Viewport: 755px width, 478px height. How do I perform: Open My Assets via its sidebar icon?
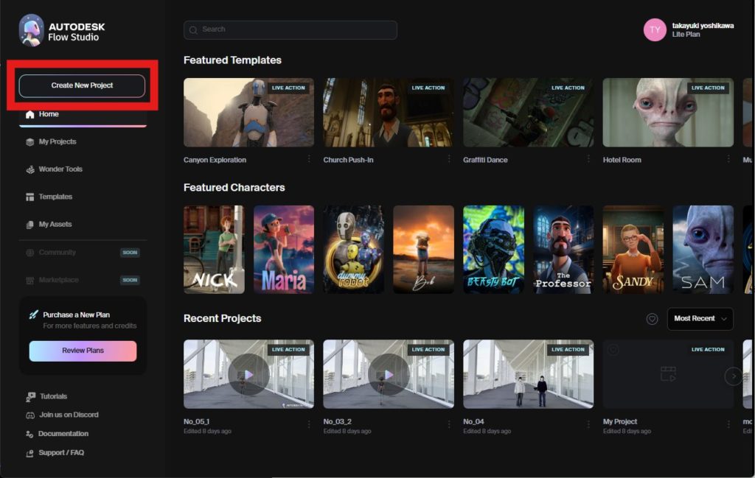pos(29,225)
